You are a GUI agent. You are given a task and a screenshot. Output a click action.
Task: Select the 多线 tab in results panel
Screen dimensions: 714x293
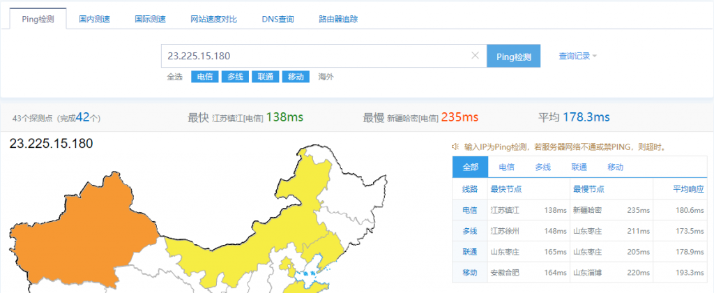click(542, 167)
